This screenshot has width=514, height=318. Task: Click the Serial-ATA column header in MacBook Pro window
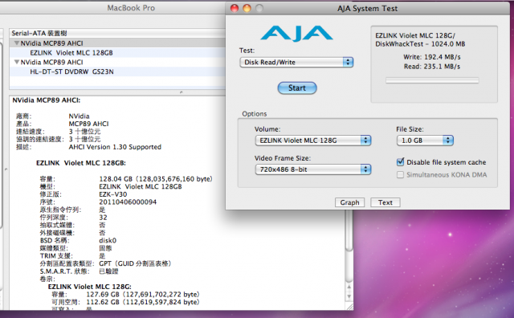tap(117, 33)
